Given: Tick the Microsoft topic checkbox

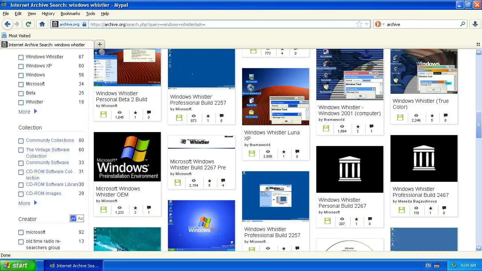Looking at the screenshot, I should tap(21, 84).
